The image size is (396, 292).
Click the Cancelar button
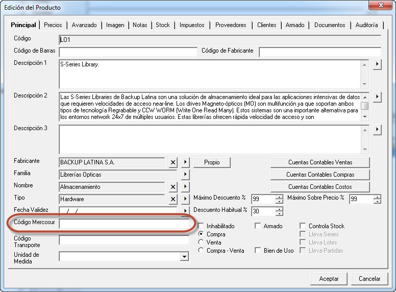pos(369,279)
